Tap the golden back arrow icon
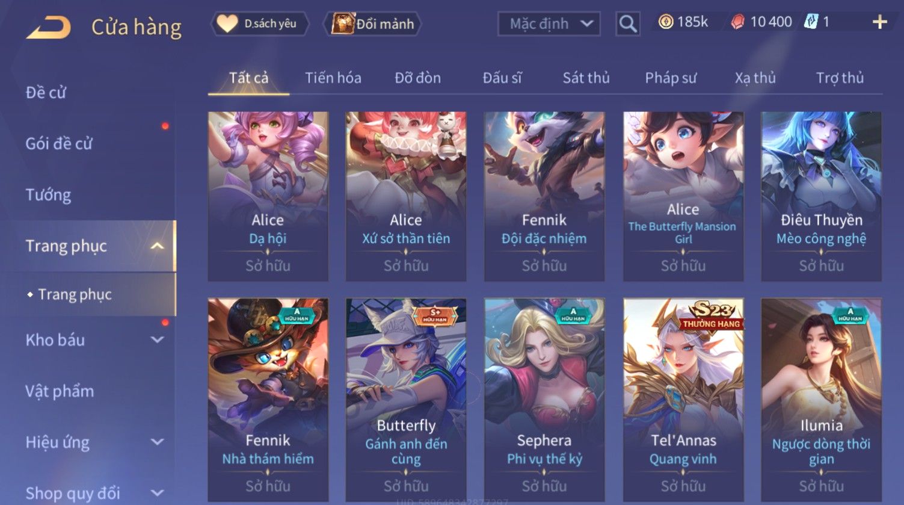Image resolution: width=904 pixels, height=505 pixels. tap(48, 27)
